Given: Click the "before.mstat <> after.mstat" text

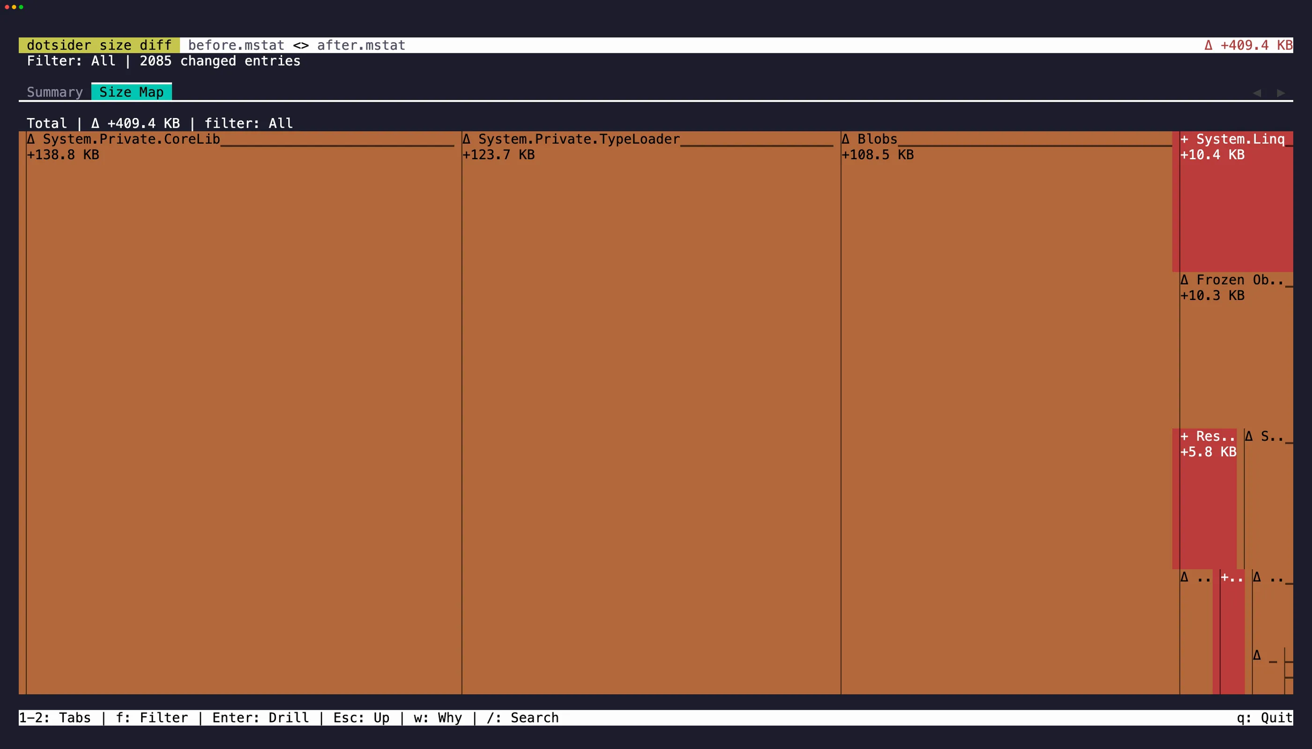Looking at the screenshot, I should 297,45.
